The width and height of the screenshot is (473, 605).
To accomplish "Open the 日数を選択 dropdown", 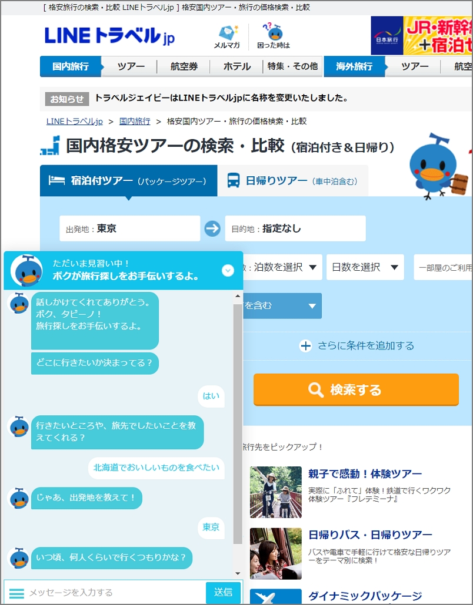I will [365, 267].
